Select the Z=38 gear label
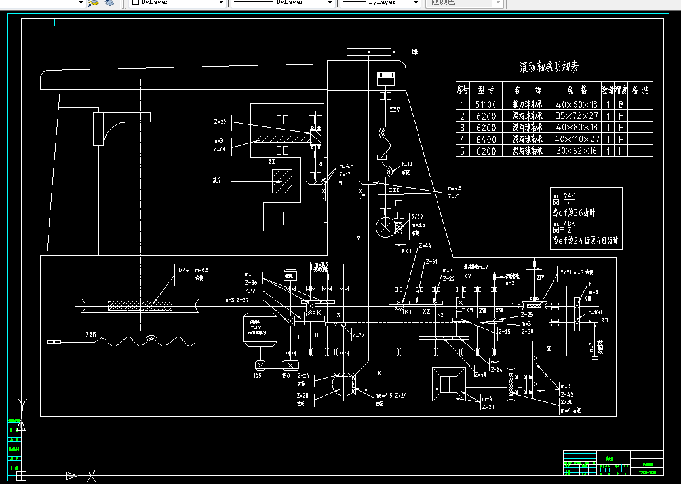Image resolution: width=681 pixels, height=484 pixels. pos(527,331)
